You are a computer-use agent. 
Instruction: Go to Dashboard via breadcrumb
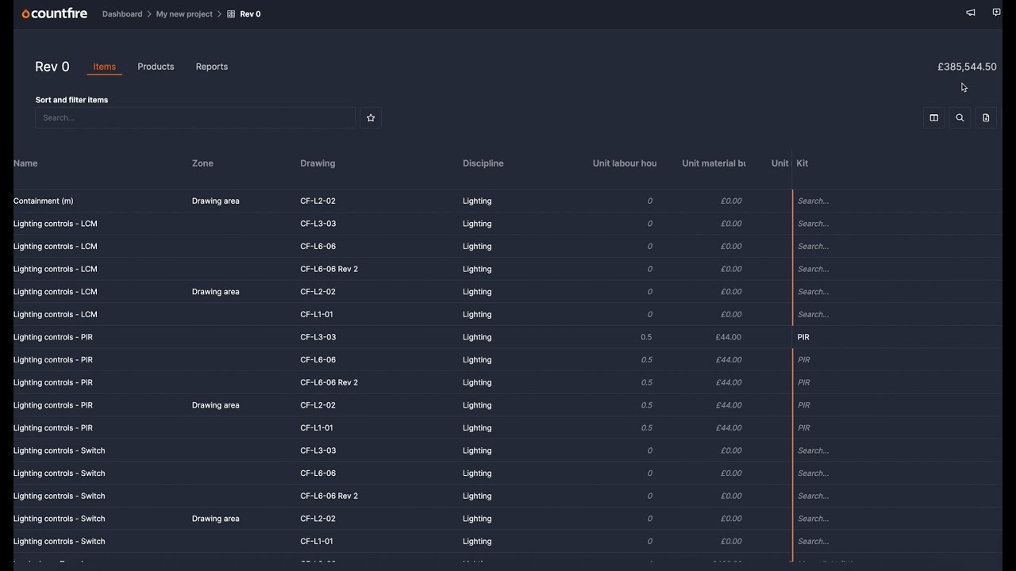point(122,14)
